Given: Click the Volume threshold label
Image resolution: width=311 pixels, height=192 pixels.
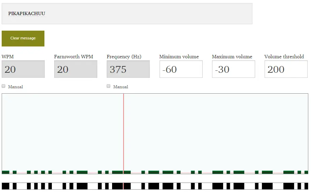Looking at the screenshot, I should 284,57.
